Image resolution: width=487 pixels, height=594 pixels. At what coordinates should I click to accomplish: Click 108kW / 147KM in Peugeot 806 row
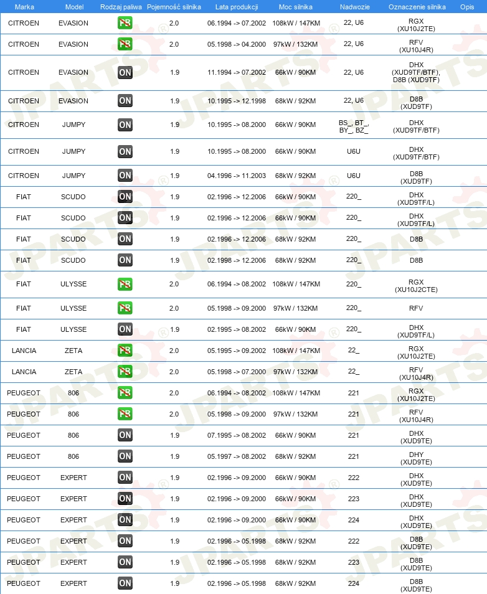point(296,394)
